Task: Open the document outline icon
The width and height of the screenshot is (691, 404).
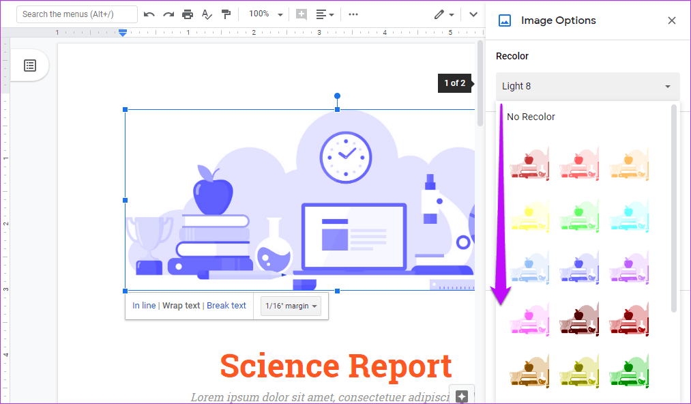Action: (30, 66)
